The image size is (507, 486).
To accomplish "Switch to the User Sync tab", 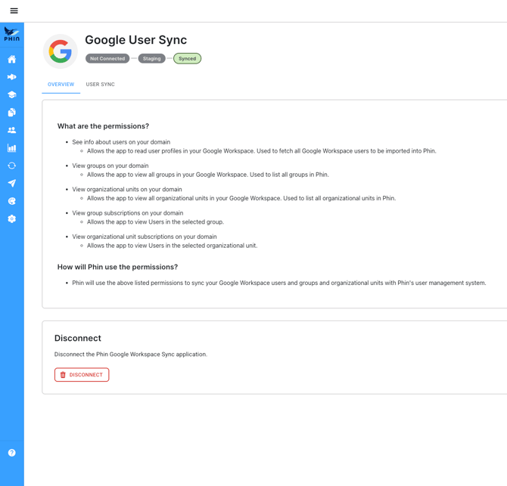I will 100,85.
